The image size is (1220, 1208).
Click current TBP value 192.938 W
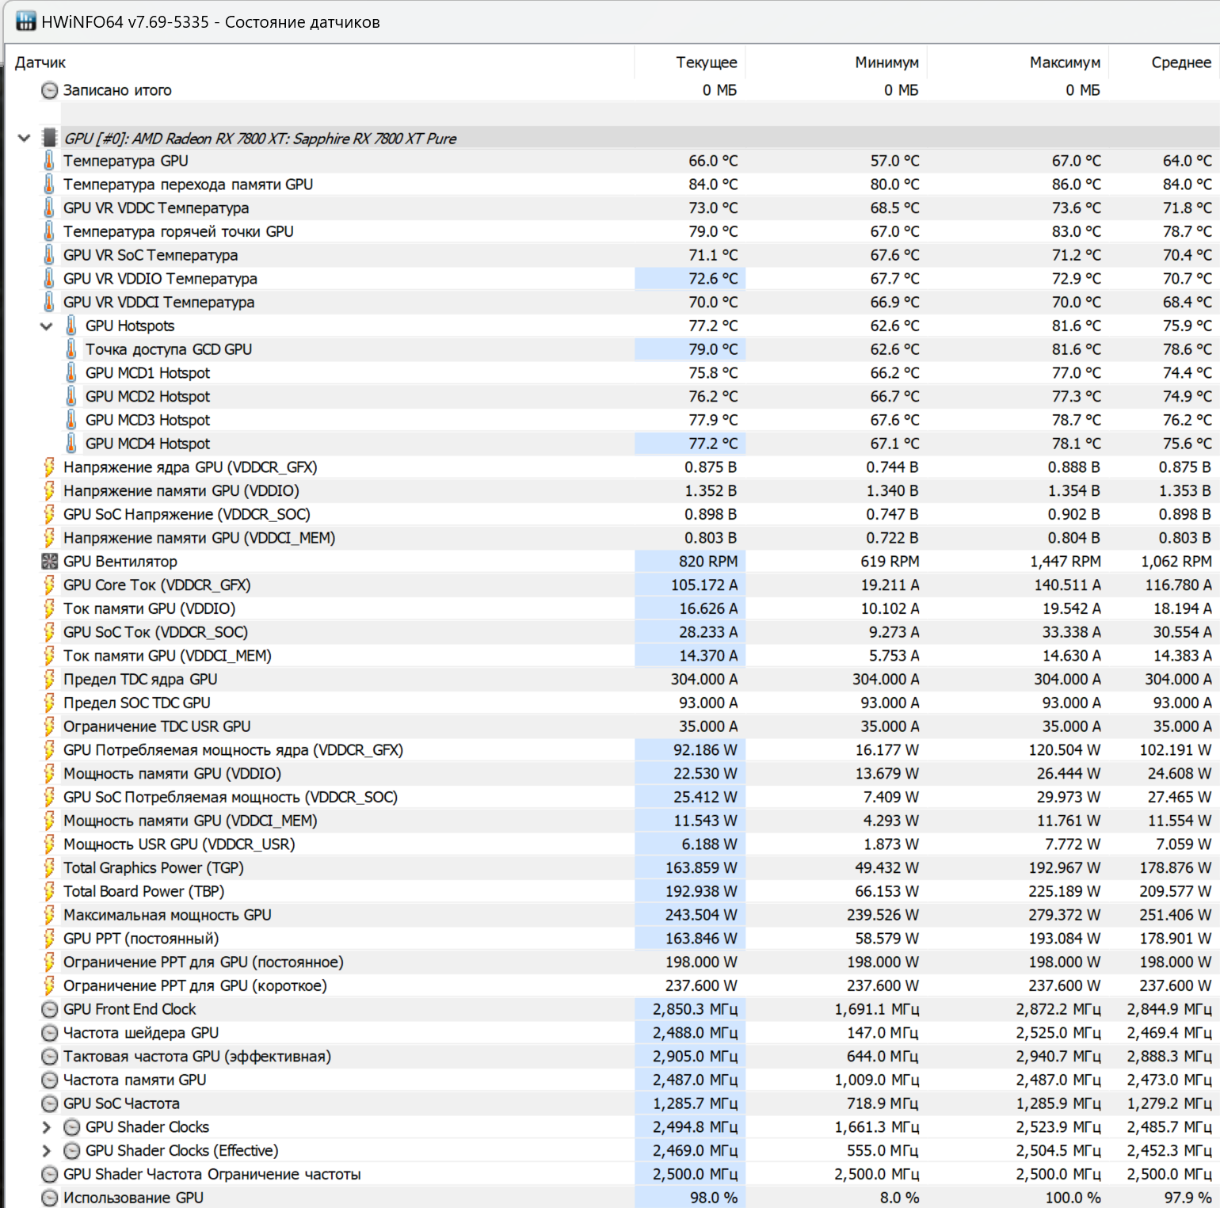[x=700, y=892]
